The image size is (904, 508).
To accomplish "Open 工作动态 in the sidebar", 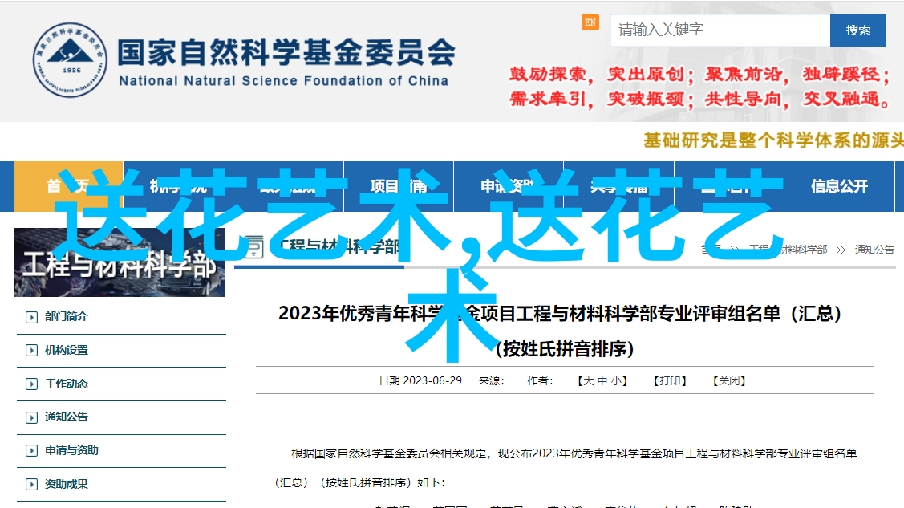I will pyautogui.click(x=67, y=384).
